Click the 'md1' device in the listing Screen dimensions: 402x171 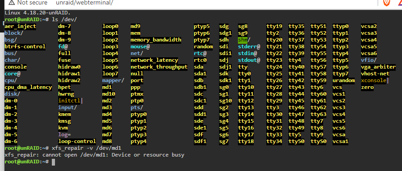tap(107, 87)
